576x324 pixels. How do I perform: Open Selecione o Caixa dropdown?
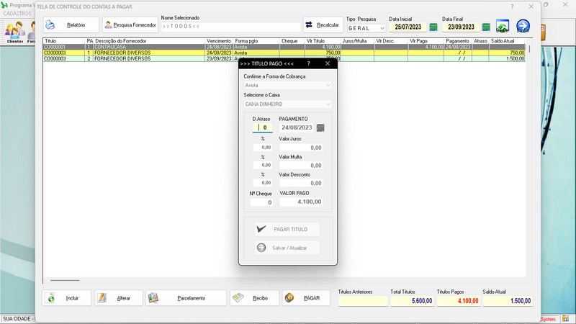point(287,104)
